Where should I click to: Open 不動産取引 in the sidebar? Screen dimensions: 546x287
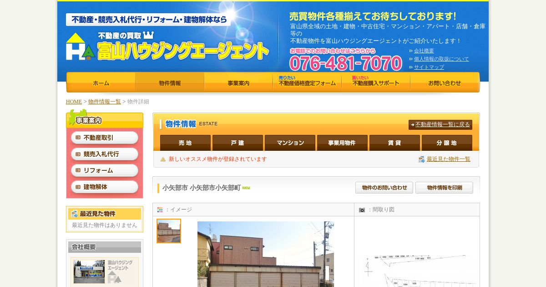click(x=105, y=138)
